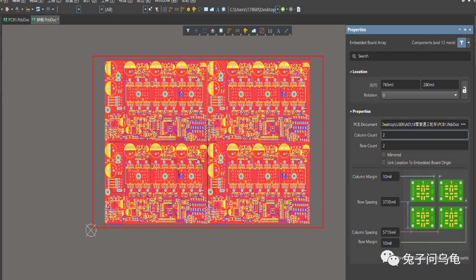The height and width of the screenshot is (280, 476).
Task: Click the origin marker on the canvas
Action: tap(91, 230)
